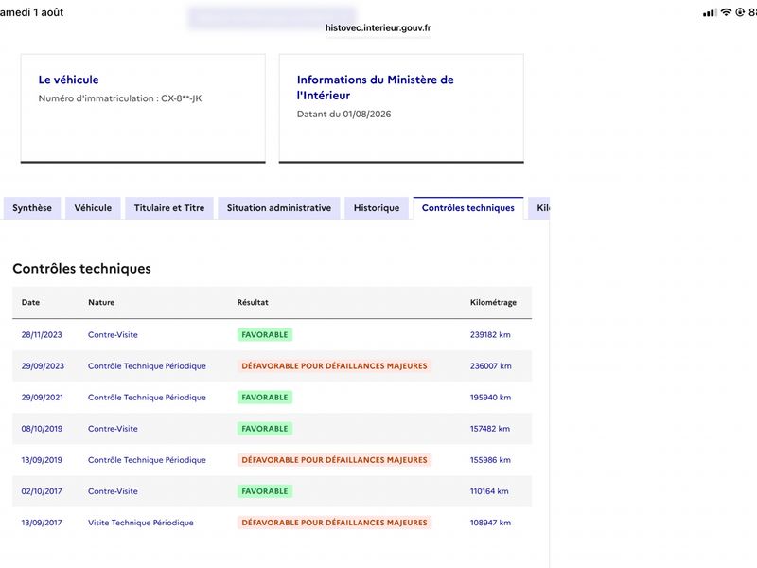Go to the Historique tab
Image resolution: width=757 pixels, height=568 pixels.
click(377, 208)
